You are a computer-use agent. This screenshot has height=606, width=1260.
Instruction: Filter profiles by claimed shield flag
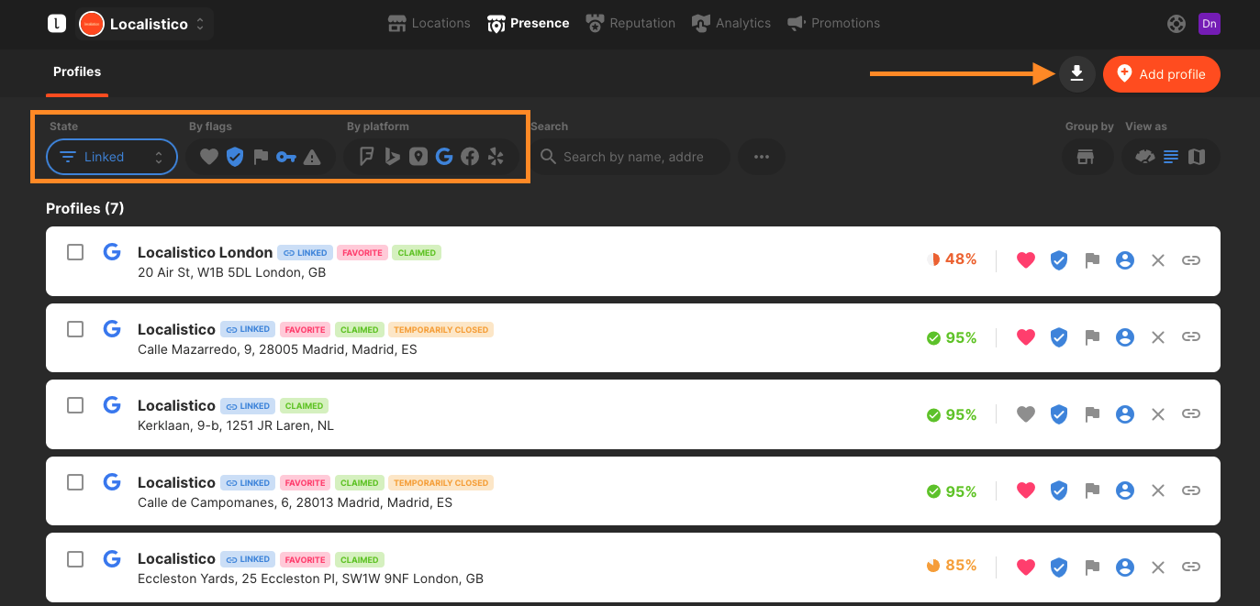click(x=235, y=157)
